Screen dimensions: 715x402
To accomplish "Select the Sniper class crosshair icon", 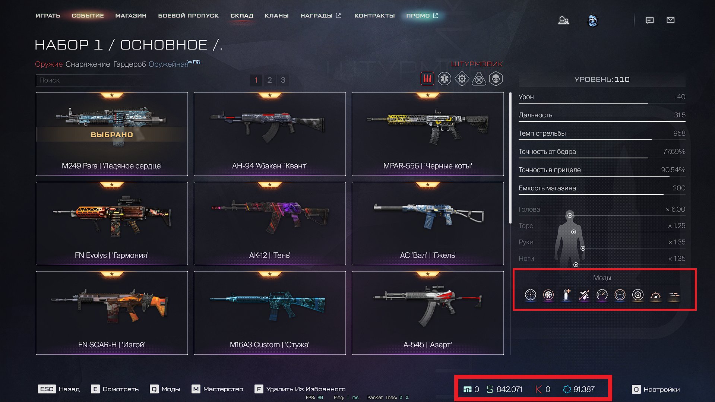I will (479, 79).
